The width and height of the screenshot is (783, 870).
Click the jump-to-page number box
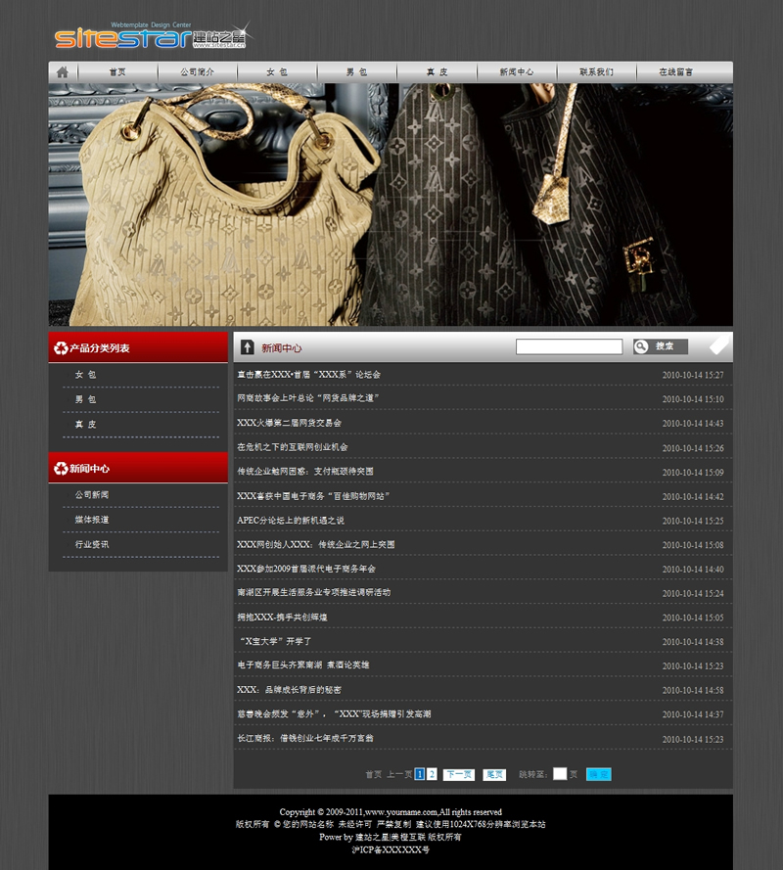pos(559,774)
